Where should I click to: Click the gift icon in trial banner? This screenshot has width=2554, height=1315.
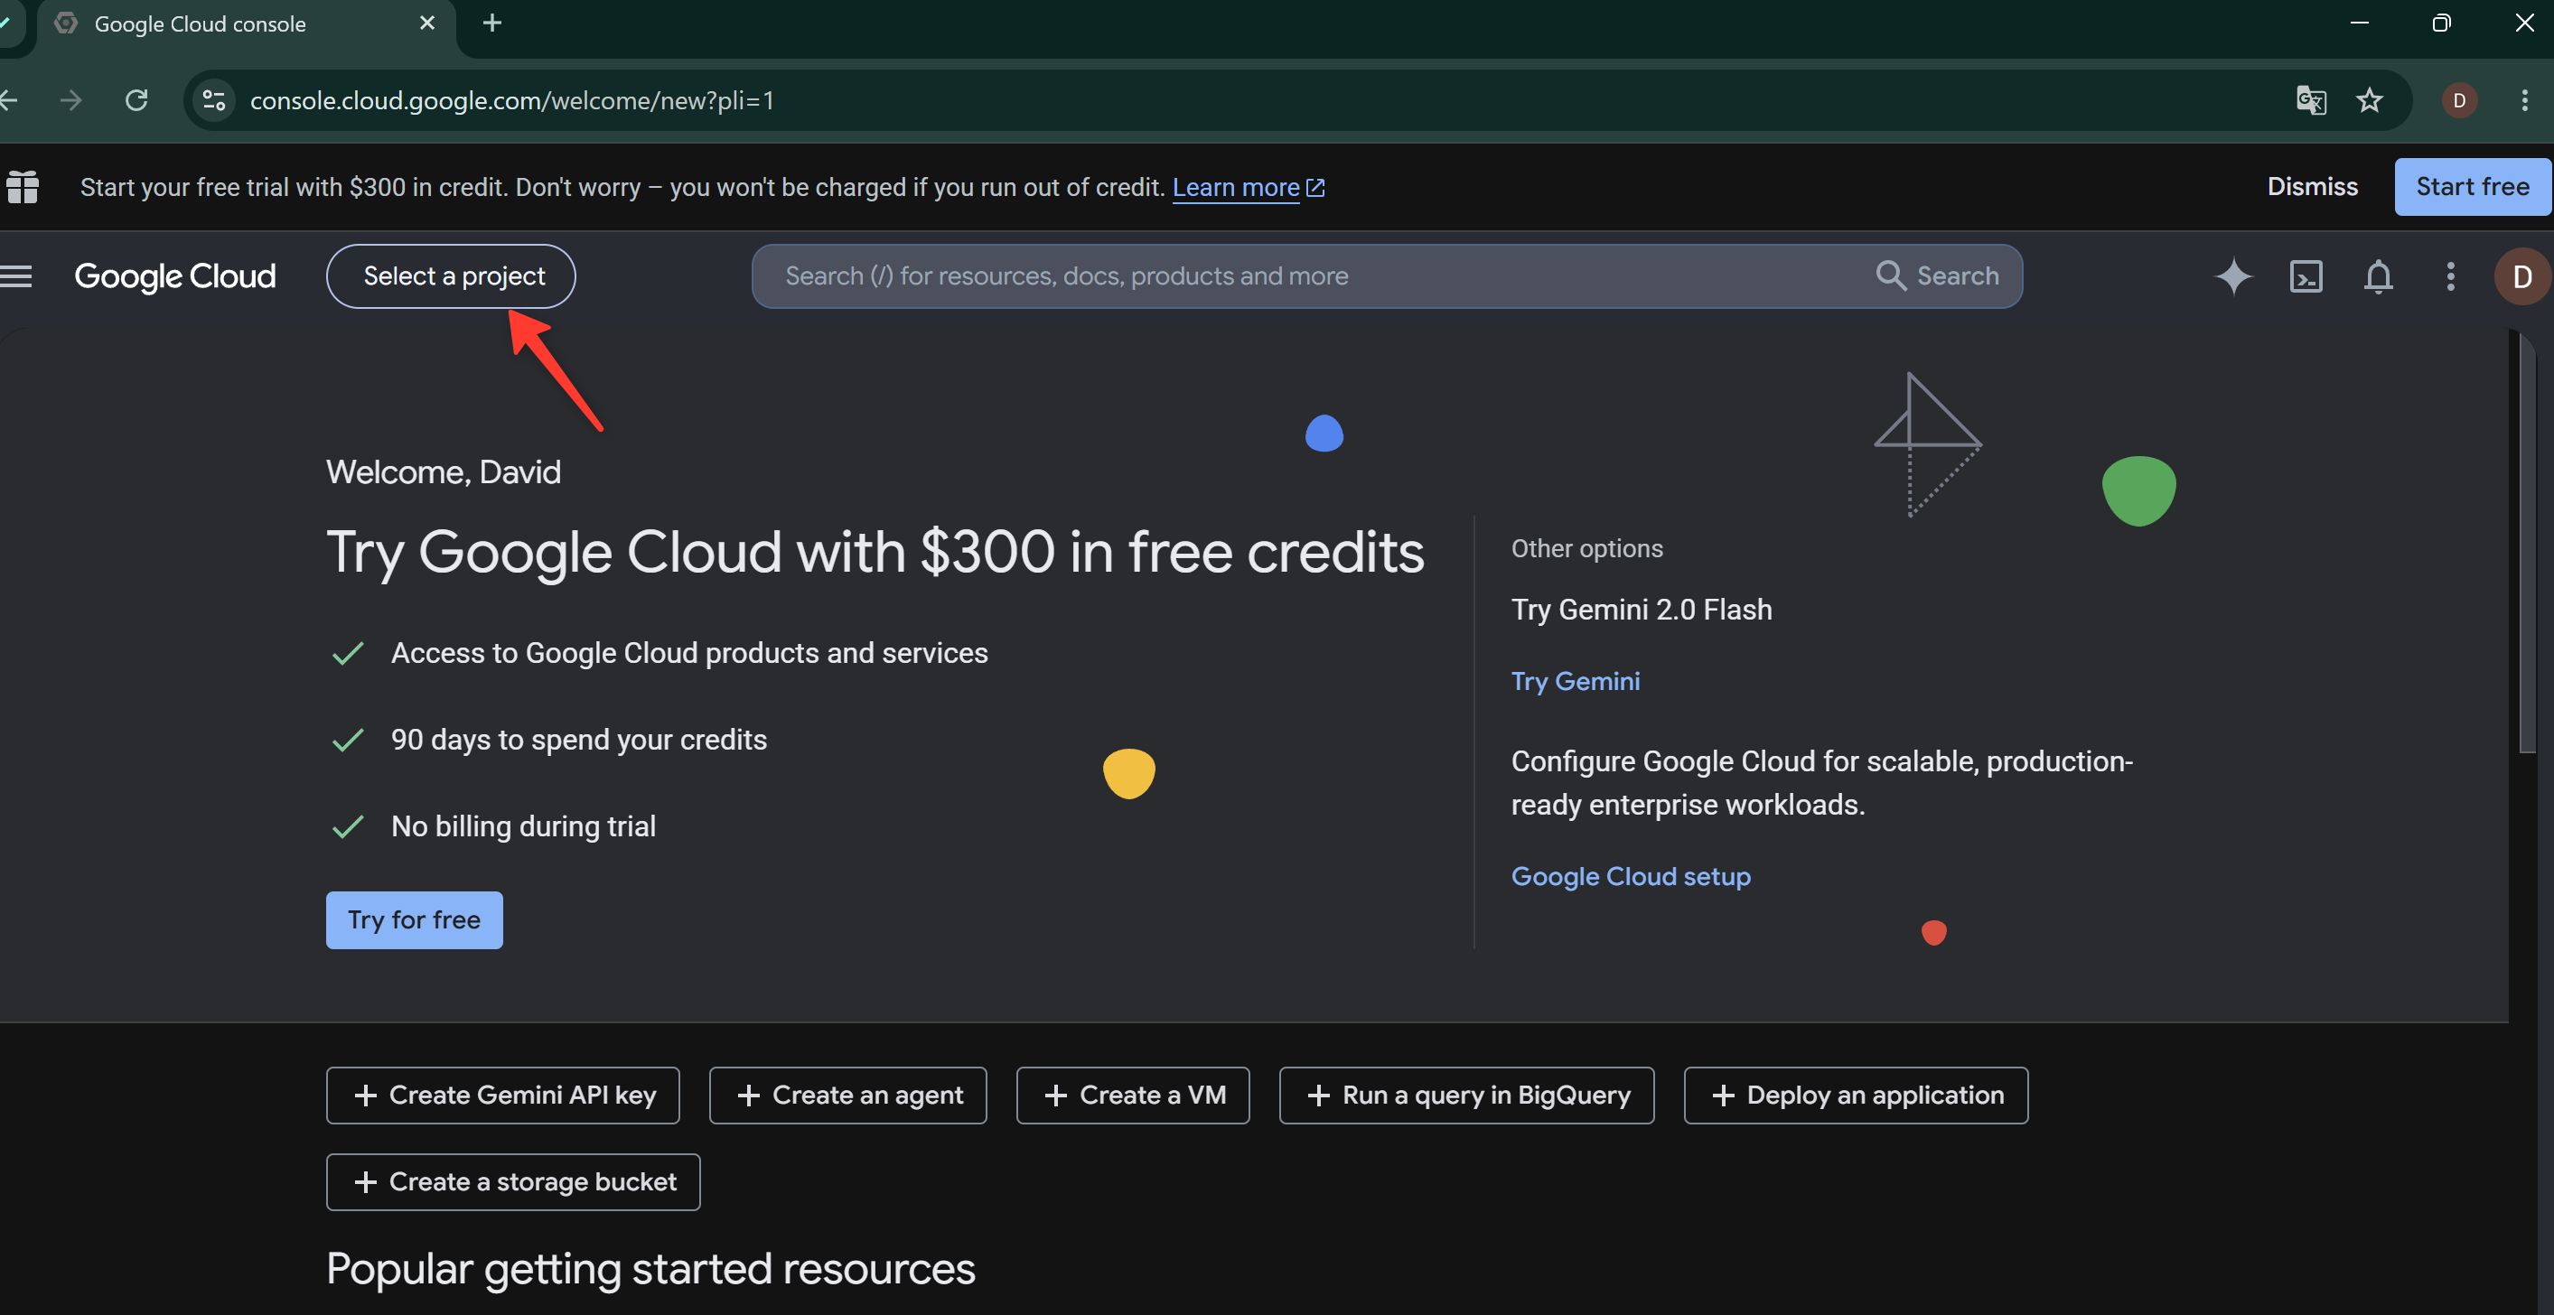pyautogui.click(x=22, y=186)
